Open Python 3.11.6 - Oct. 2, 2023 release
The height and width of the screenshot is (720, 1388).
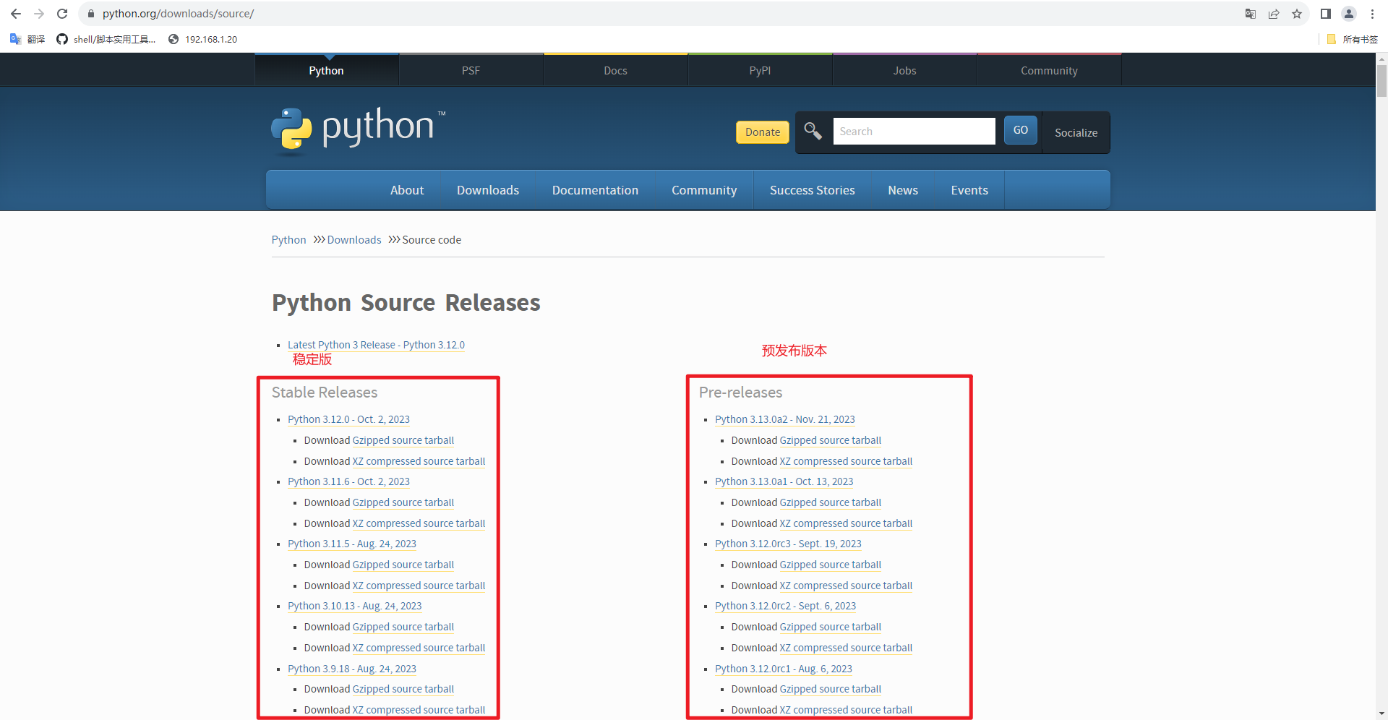(x=348, y=481)
